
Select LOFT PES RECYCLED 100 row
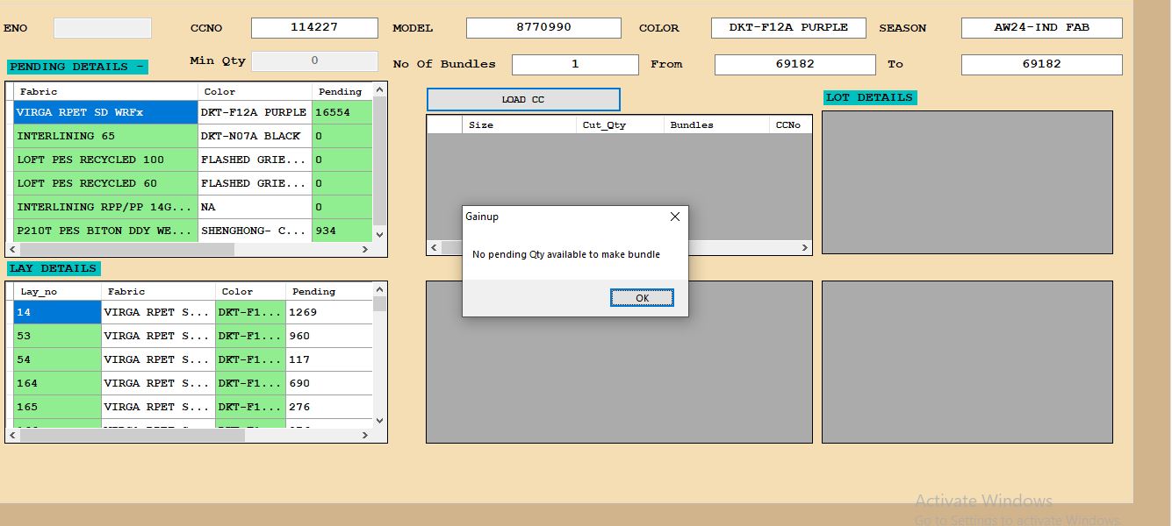coord(105,160)
